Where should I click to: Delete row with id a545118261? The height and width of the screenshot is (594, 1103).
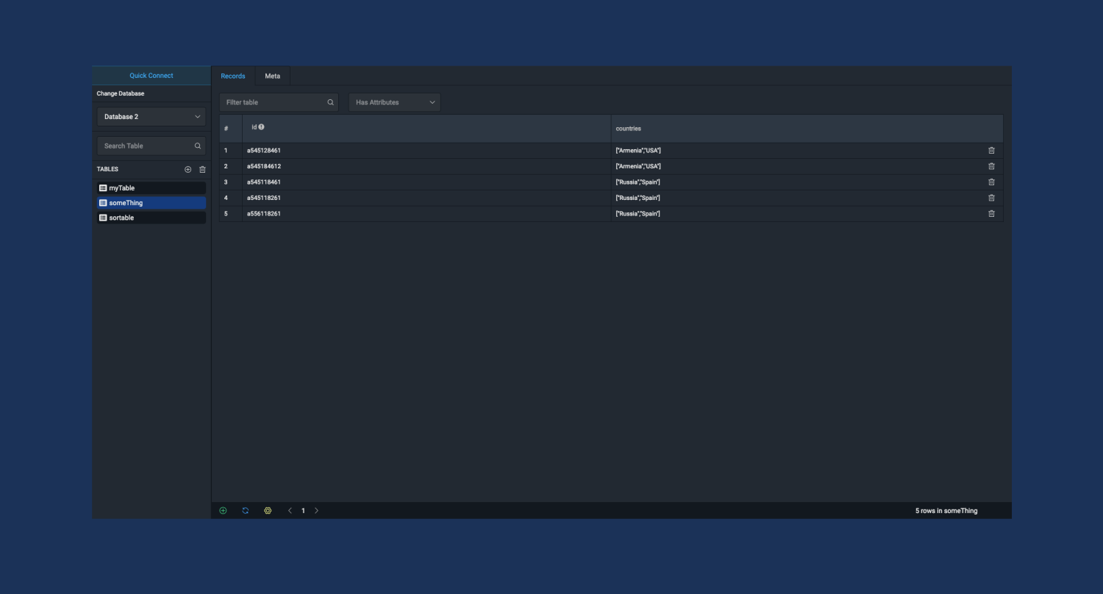tap(991, 198)
